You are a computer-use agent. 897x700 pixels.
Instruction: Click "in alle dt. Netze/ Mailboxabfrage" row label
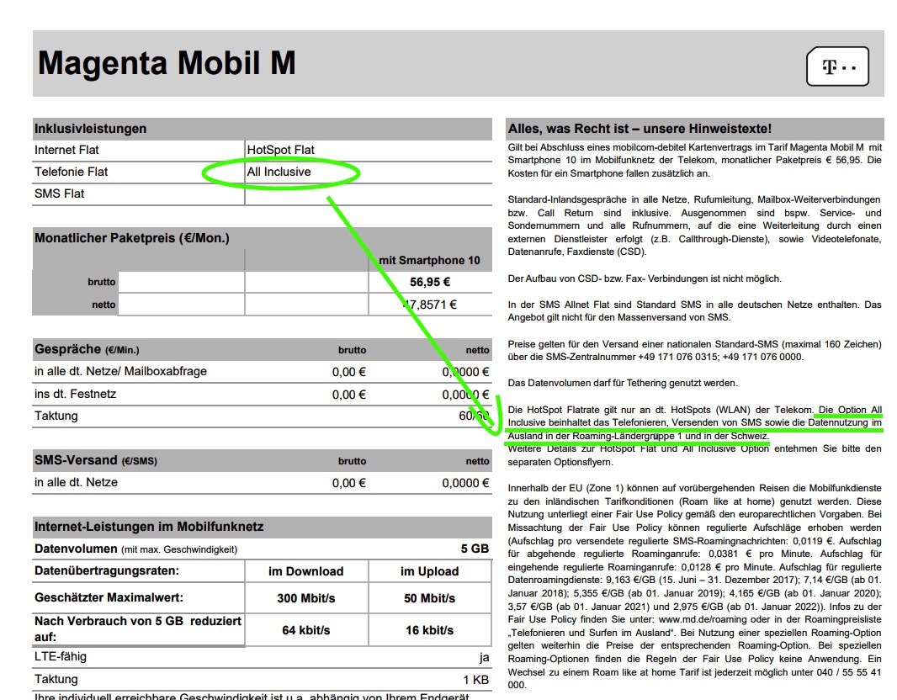coord(120,371)
